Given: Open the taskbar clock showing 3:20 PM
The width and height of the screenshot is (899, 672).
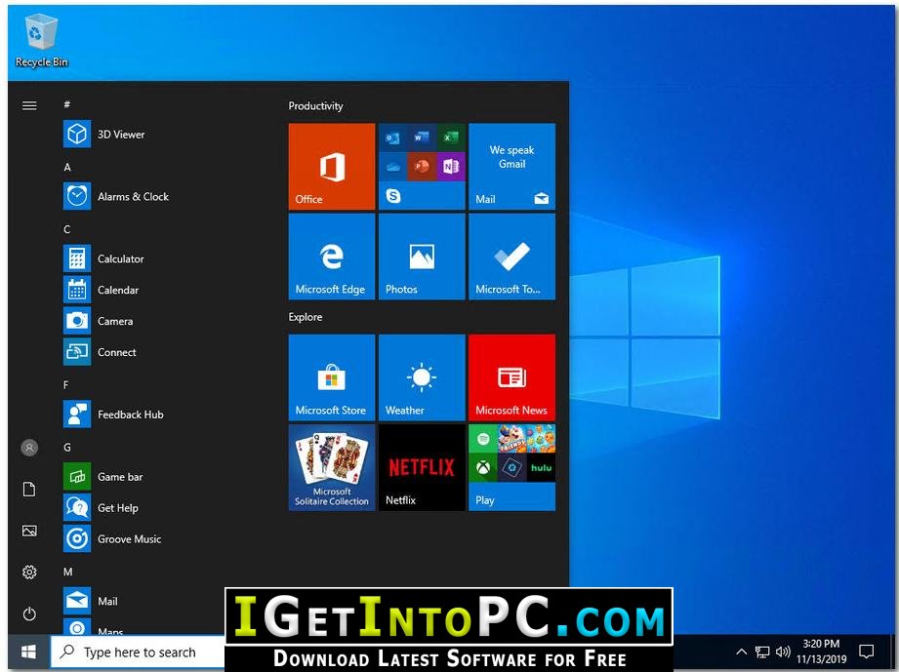Looking at the screenshot, I should click(x=821, y=652).
